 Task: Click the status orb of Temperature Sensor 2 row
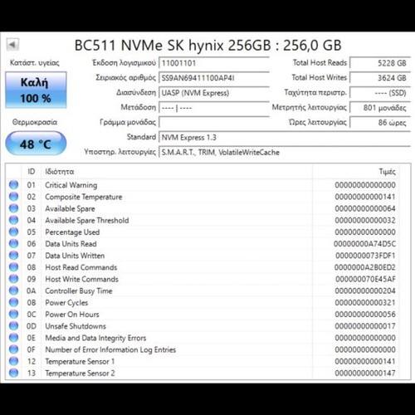click(13, 373)
